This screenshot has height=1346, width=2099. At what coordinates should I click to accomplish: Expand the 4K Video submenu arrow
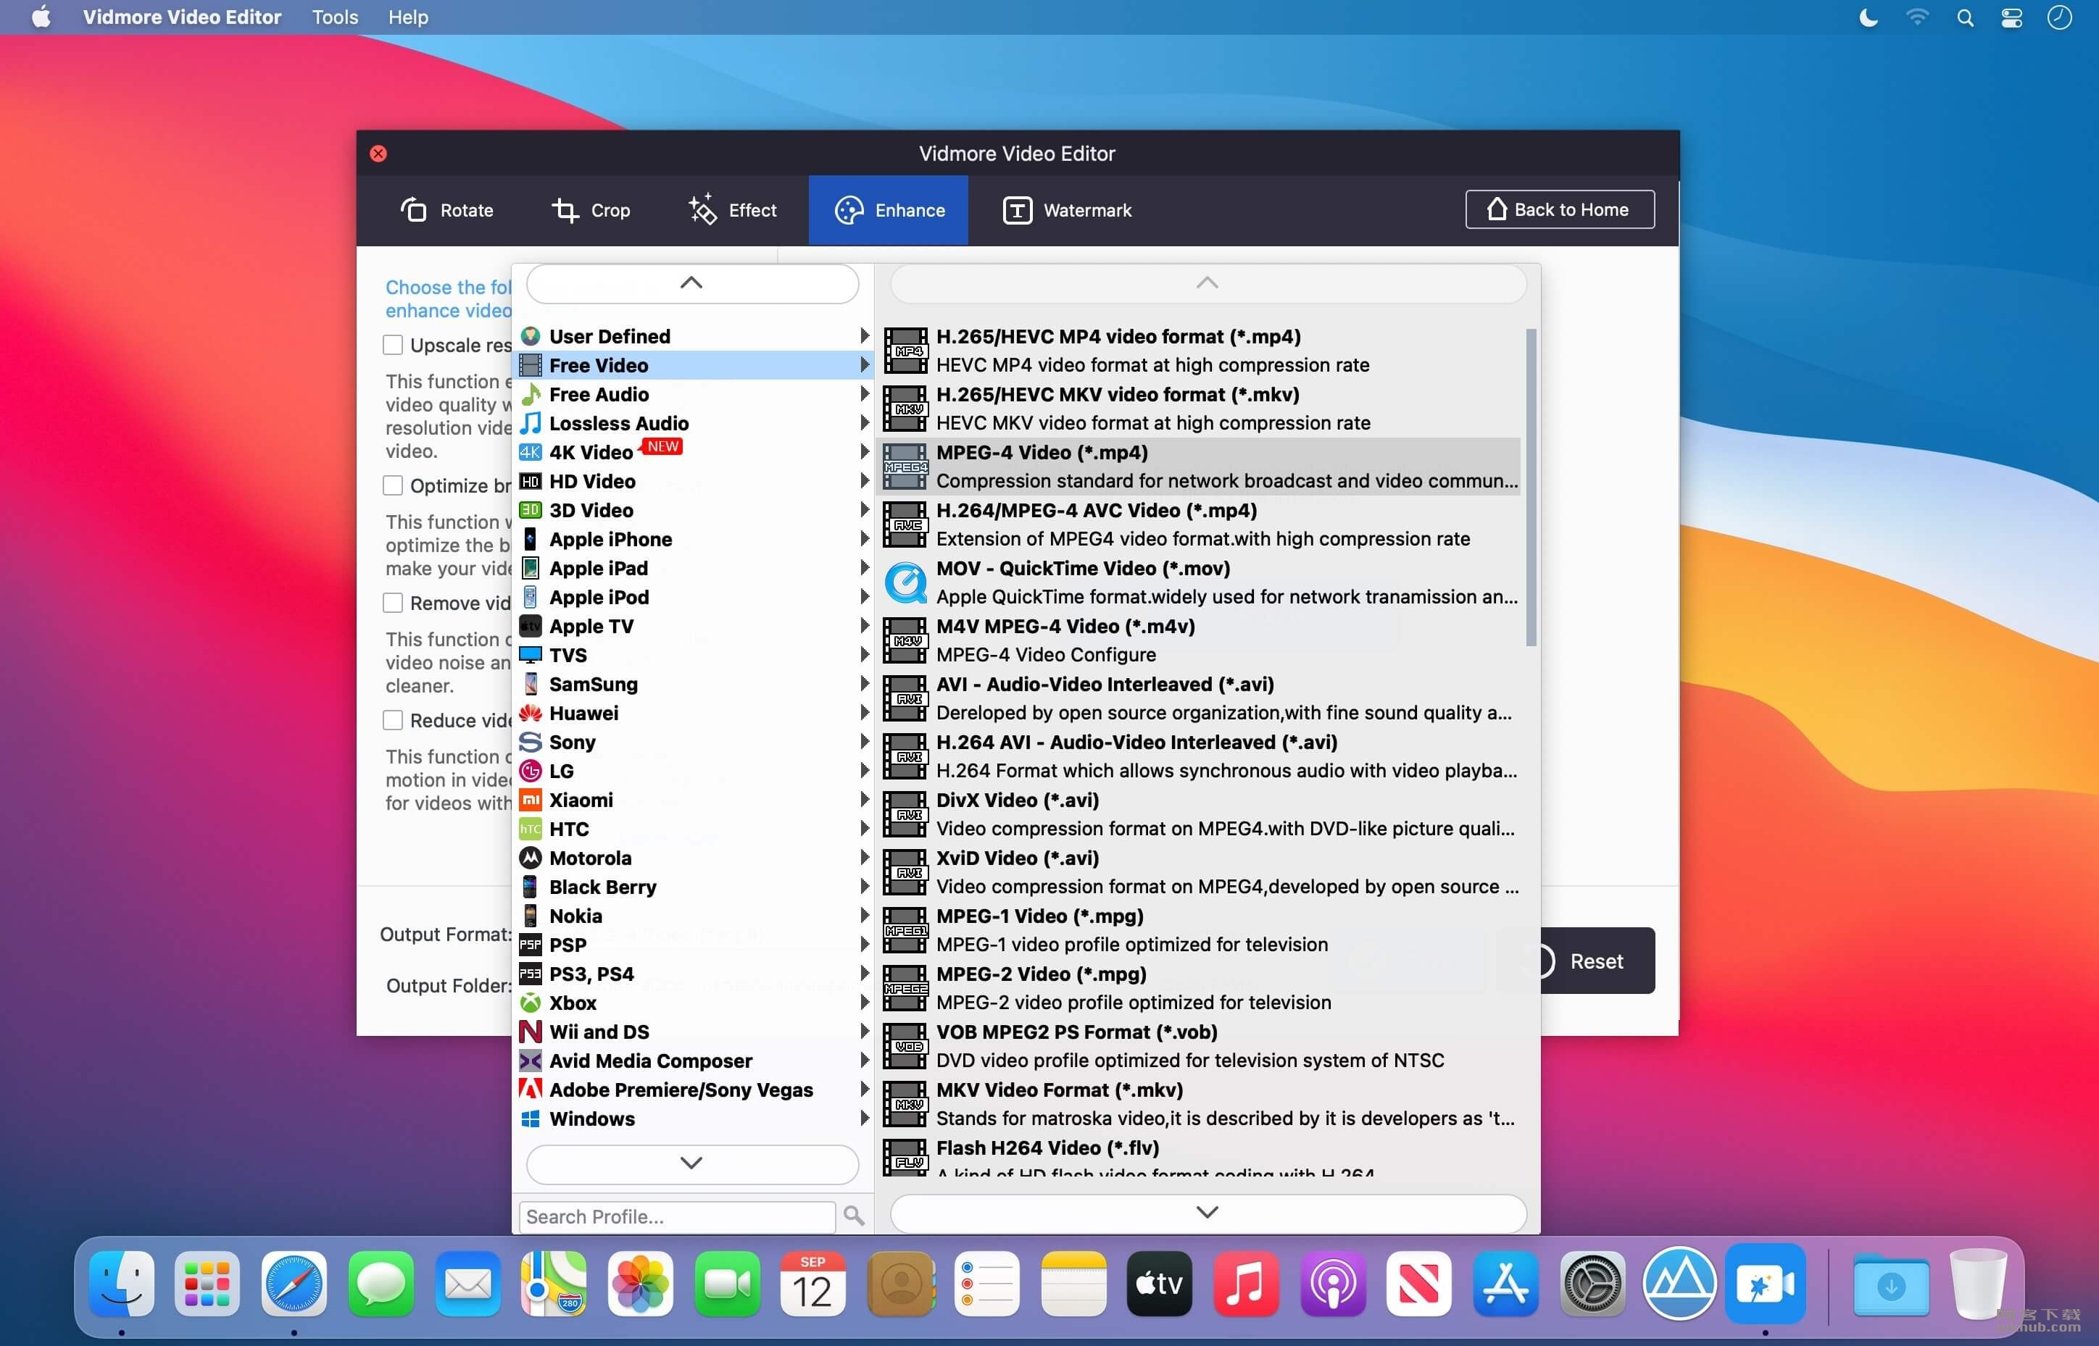pos(864,452)
